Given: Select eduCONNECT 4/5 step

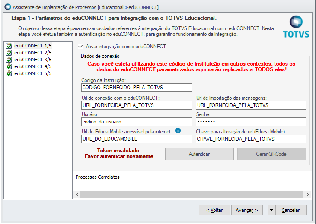Looking at the screenshot, I should pyautogui.click(x=33, y=66).
